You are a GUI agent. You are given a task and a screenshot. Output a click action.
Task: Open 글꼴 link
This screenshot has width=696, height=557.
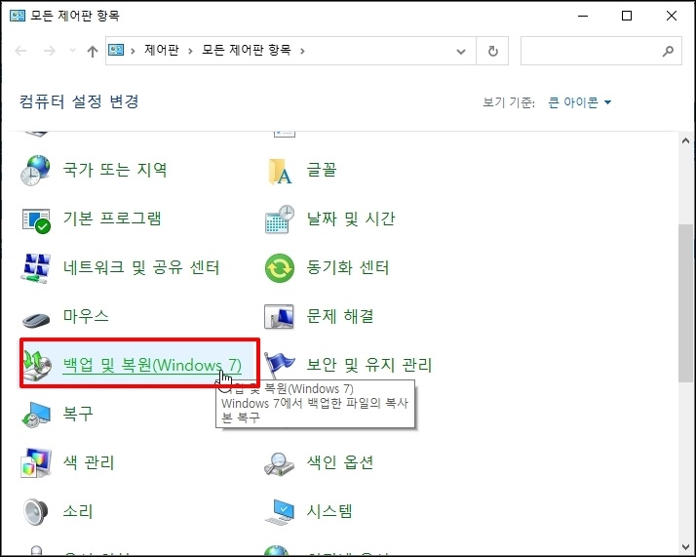click(322, 170)
